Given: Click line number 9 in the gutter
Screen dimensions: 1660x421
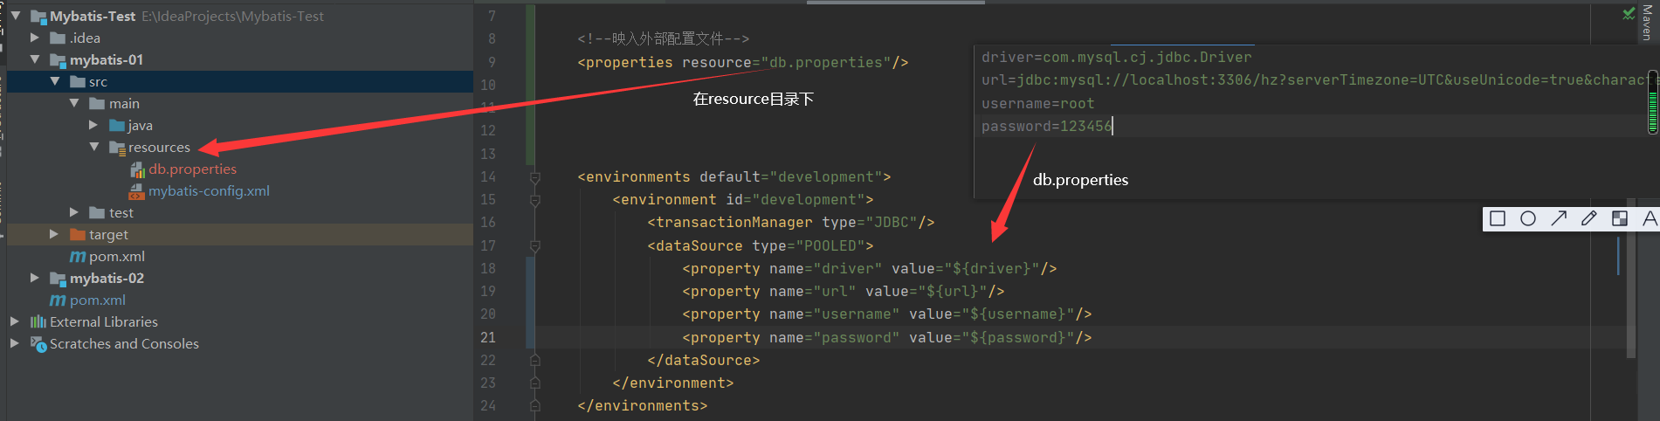Looking at the screenshot, I should click(492, 63).
